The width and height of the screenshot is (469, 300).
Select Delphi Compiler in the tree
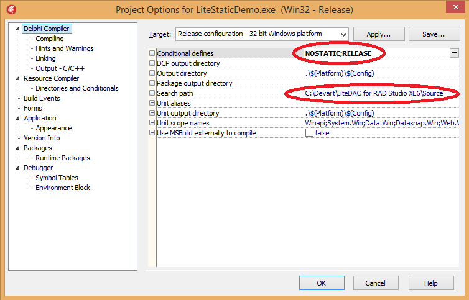click(x=47, y=29)
